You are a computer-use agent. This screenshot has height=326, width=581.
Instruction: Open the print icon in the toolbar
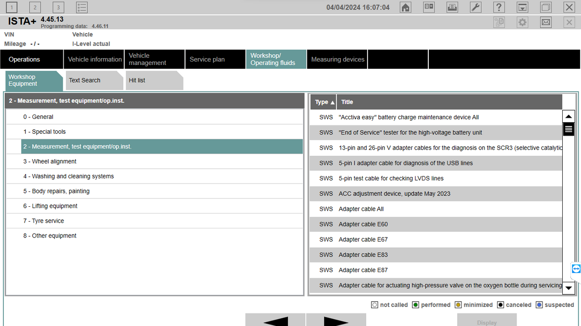point(452,7)
